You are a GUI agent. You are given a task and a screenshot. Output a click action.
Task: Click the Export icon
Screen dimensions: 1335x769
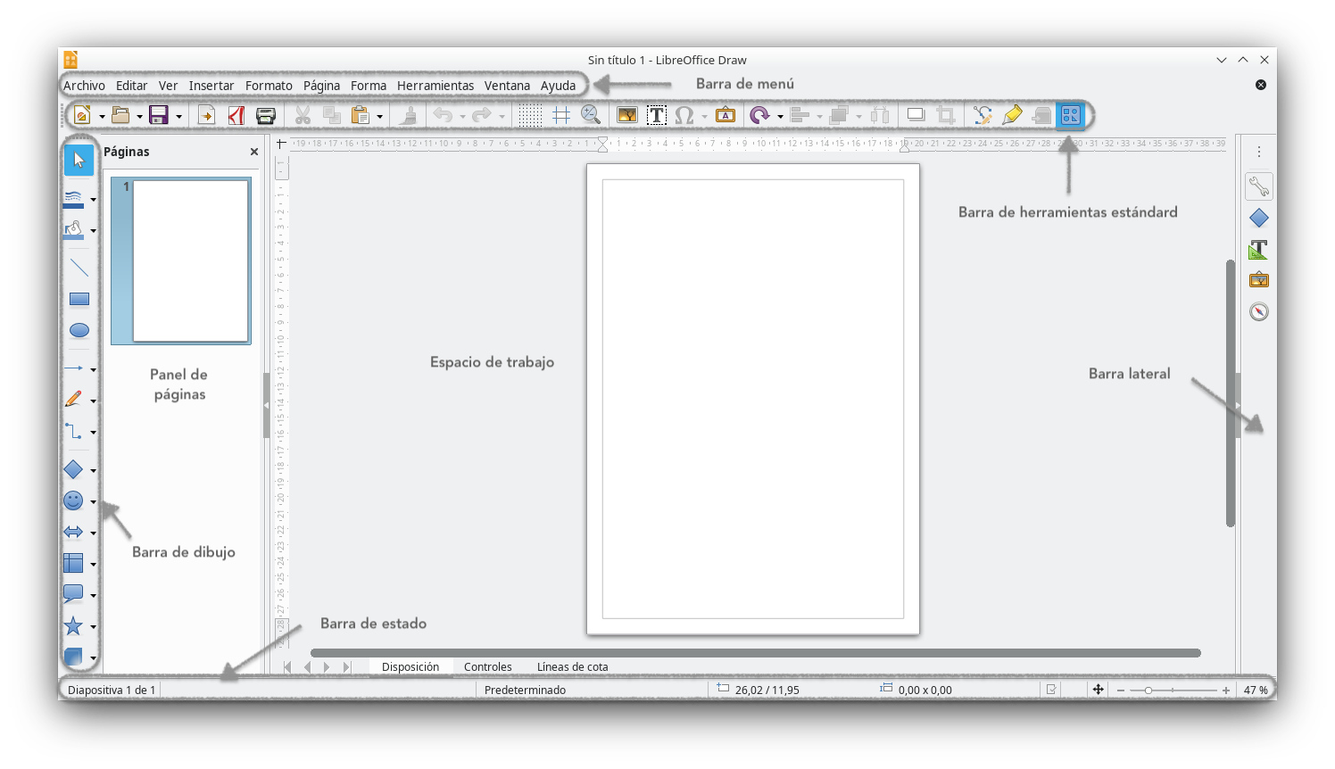point(206,115)
